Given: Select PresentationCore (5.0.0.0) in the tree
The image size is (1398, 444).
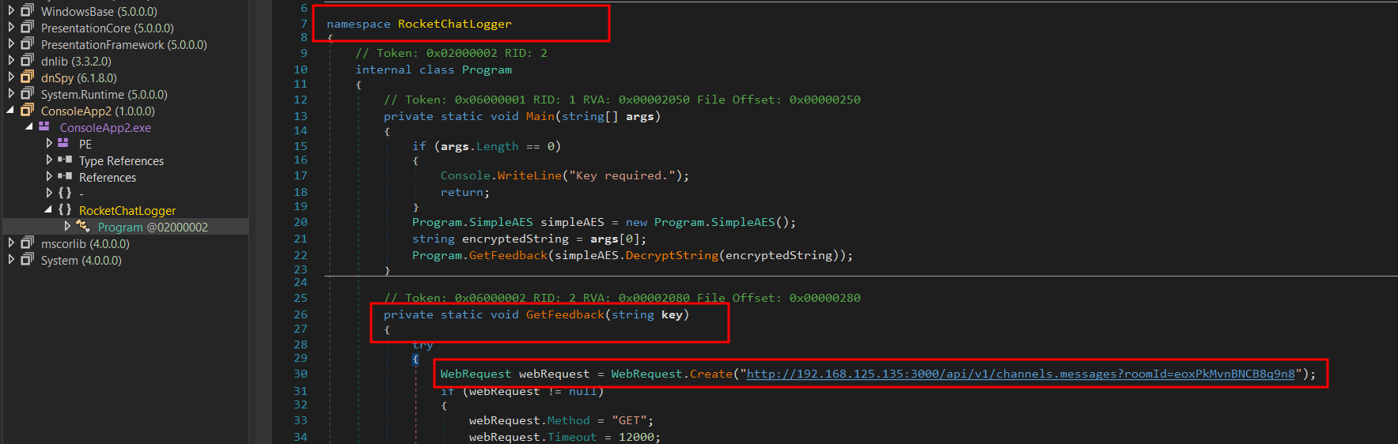Looking at the screenshot, I should coord(108,28).
